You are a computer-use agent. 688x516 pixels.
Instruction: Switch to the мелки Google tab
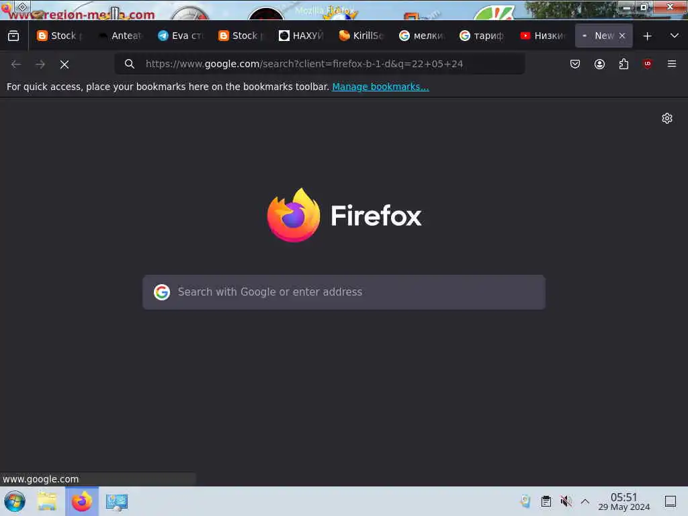(x=422, y=36)
